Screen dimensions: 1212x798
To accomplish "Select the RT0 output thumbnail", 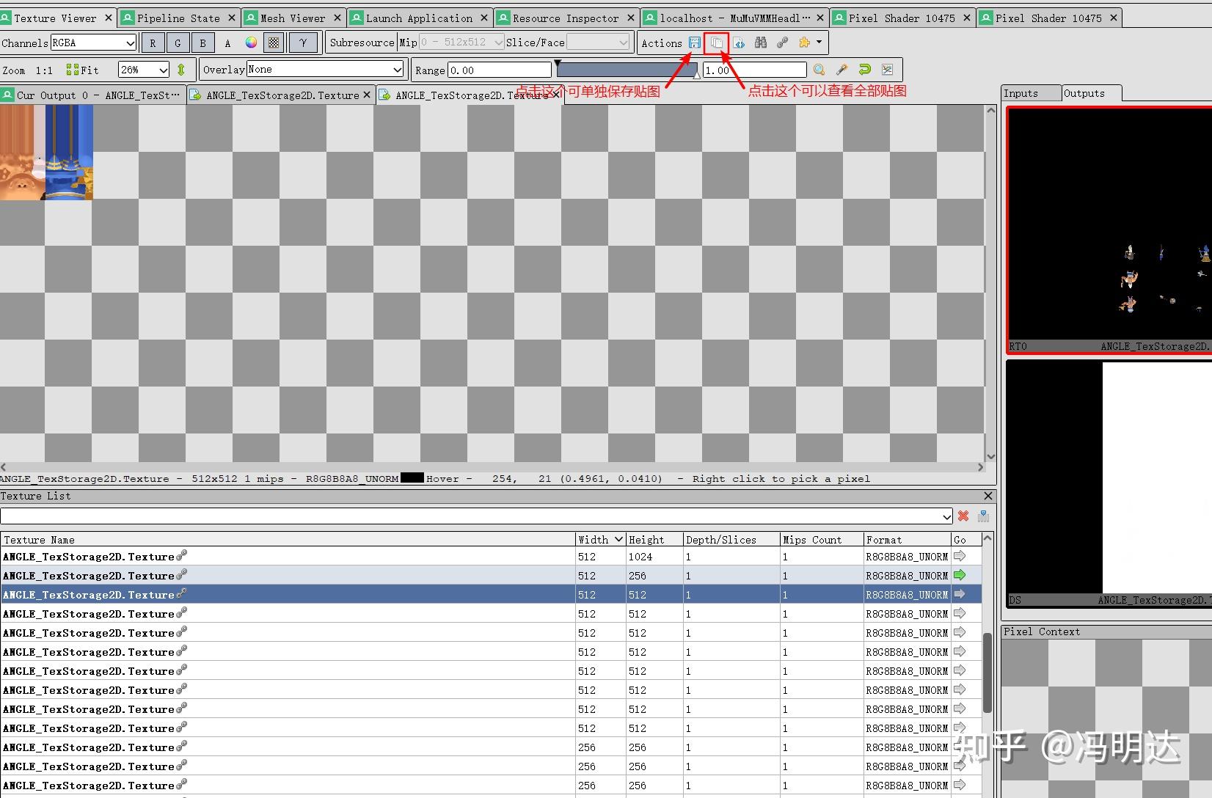I will click(x=1109, y=230).
